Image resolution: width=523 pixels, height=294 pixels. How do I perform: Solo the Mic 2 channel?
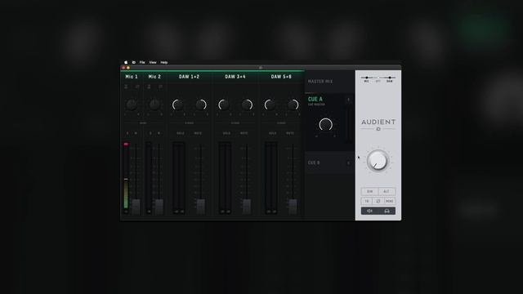click(150, 133)
